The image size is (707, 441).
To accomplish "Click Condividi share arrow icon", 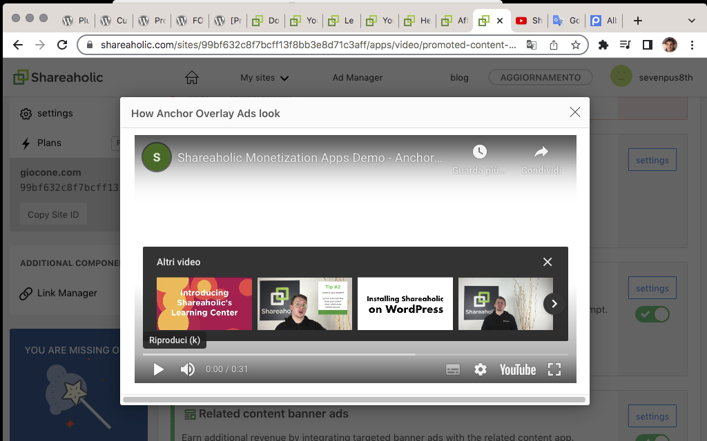I will tap(541, 152).
